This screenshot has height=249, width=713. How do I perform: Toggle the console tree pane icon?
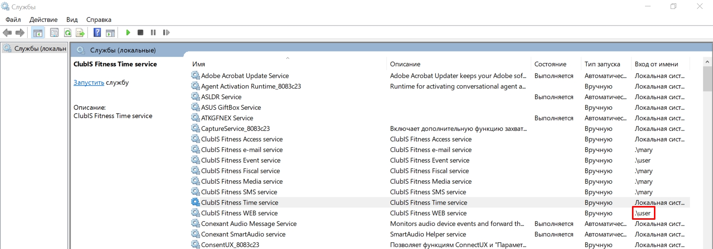38,33
